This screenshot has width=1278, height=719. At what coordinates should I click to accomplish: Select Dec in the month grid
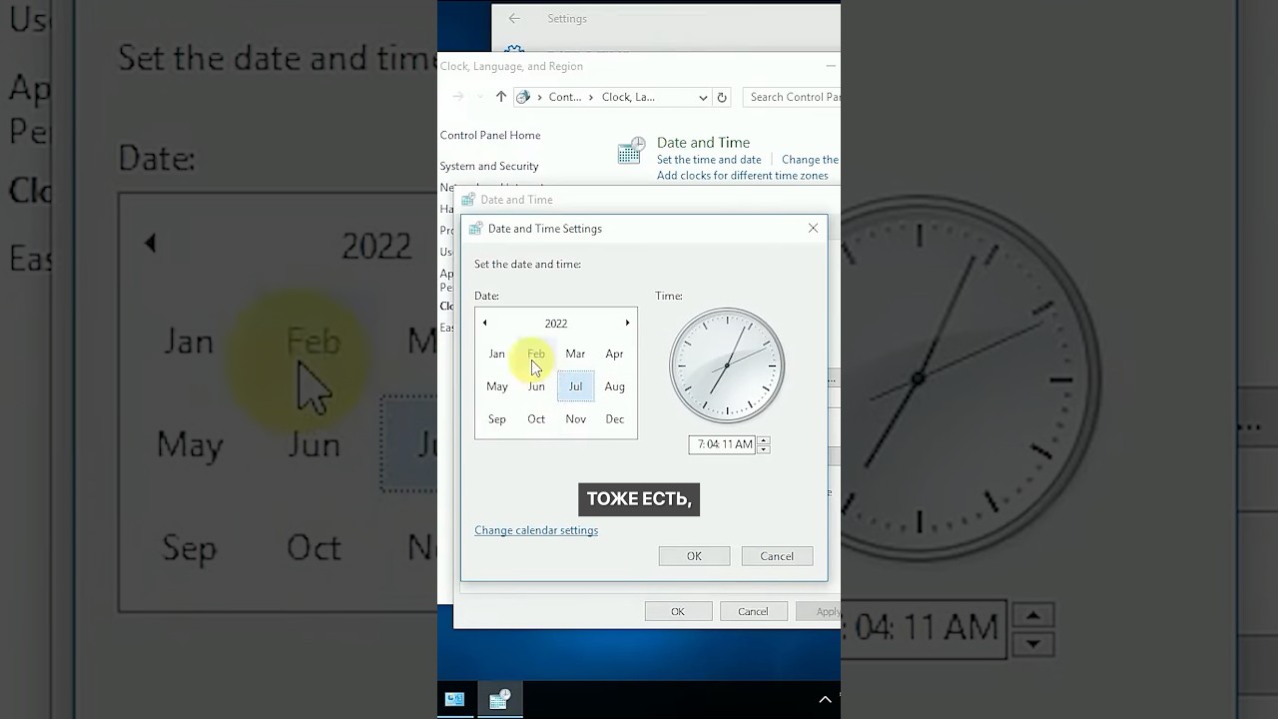pyautogui.click(x=614, y=419)
